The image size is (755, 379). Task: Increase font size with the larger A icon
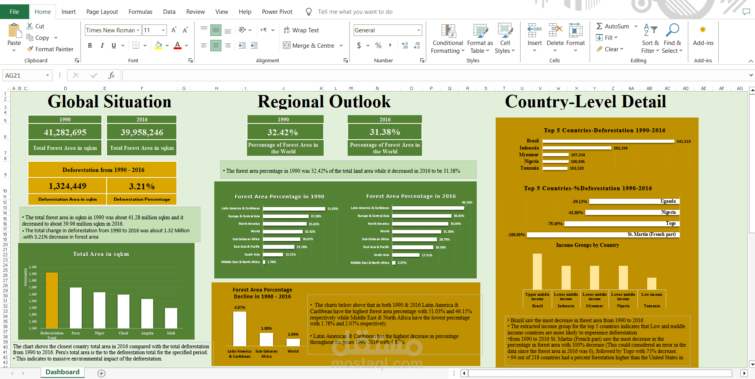[174, 30]
